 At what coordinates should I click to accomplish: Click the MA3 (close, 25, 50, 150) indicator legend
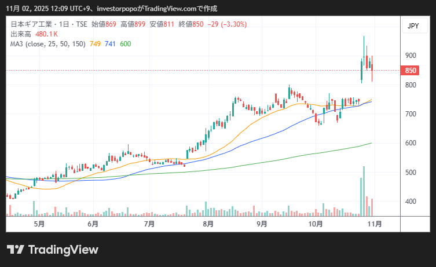point(48,44)
